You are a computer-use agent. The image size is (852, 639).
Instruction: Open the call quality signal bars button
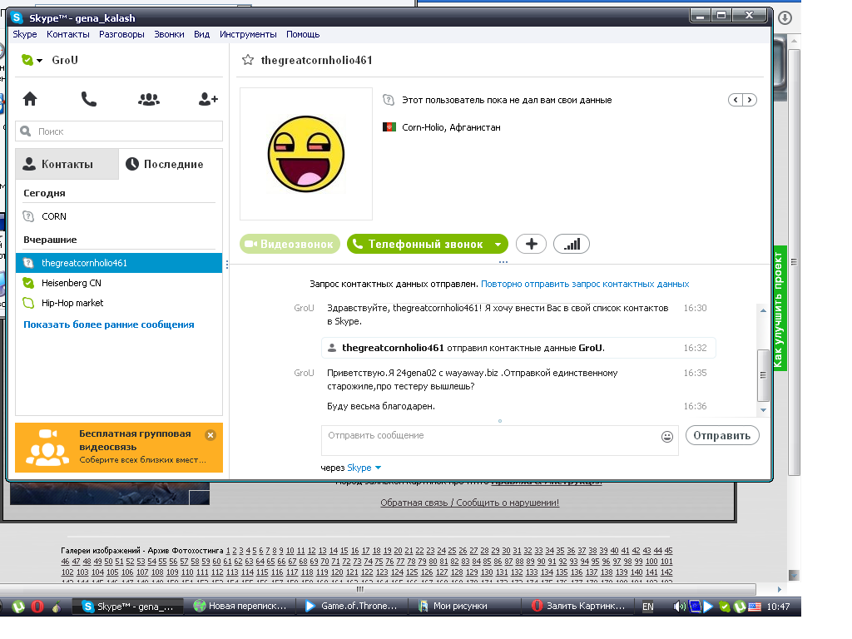[571, 244]
